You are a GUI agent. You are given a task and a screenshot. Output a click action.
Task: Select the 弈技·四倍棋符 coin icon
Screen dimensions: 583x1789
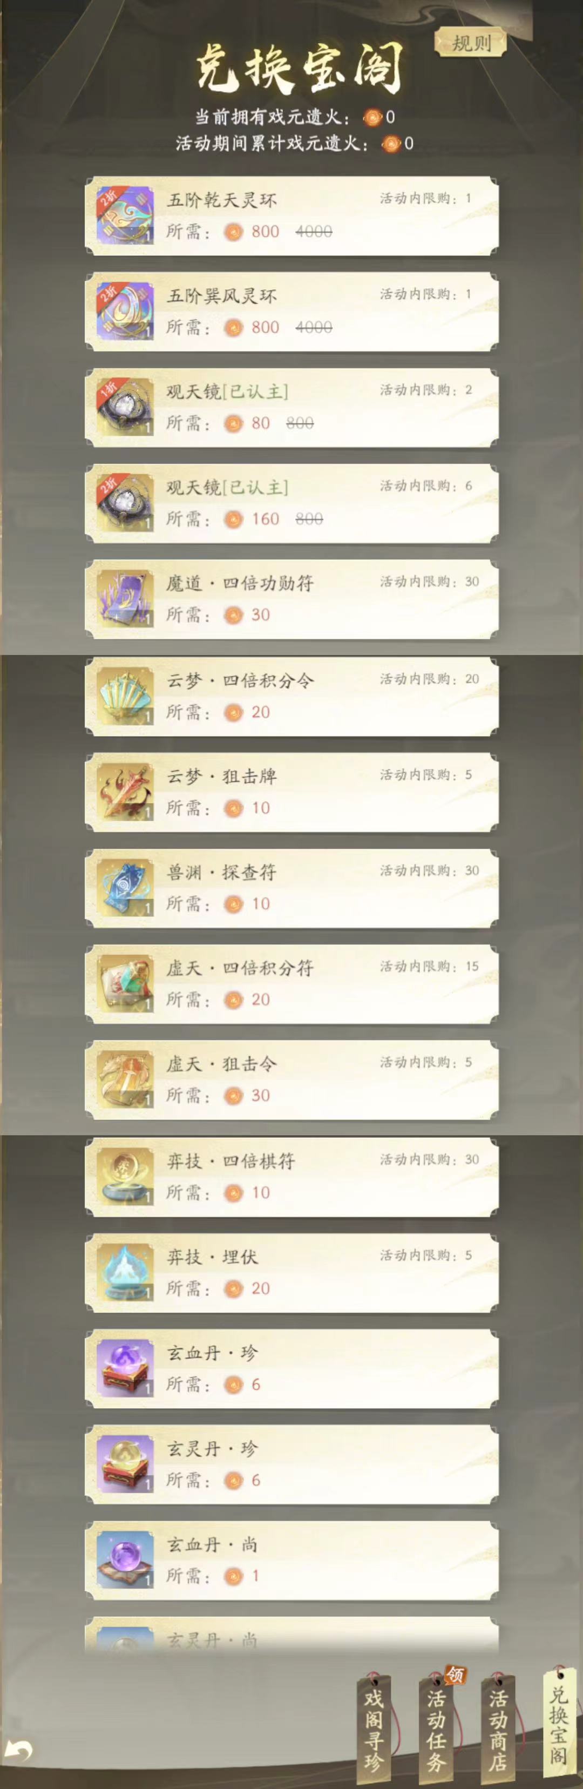(x=125, y=1177)
